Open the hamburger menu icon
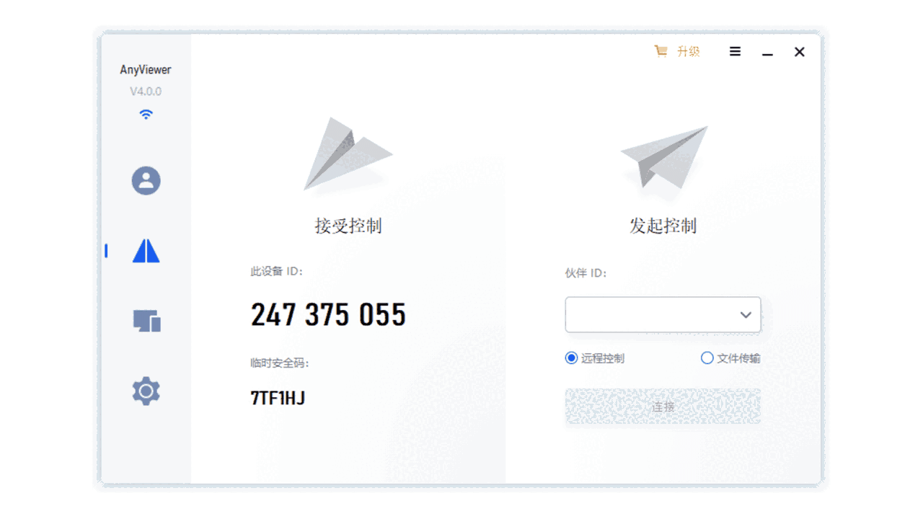This screenshot has height=519, width=923. pyautogui.click(x=735, y=52)
